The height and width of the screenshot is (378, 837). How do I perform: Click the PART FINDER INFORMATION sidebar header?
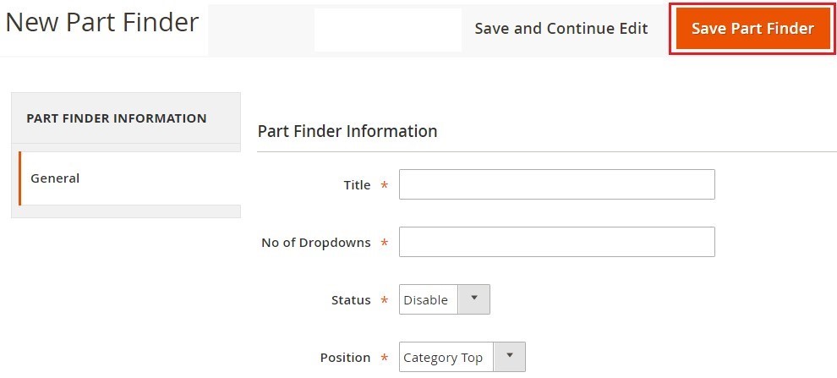[117, 118]
